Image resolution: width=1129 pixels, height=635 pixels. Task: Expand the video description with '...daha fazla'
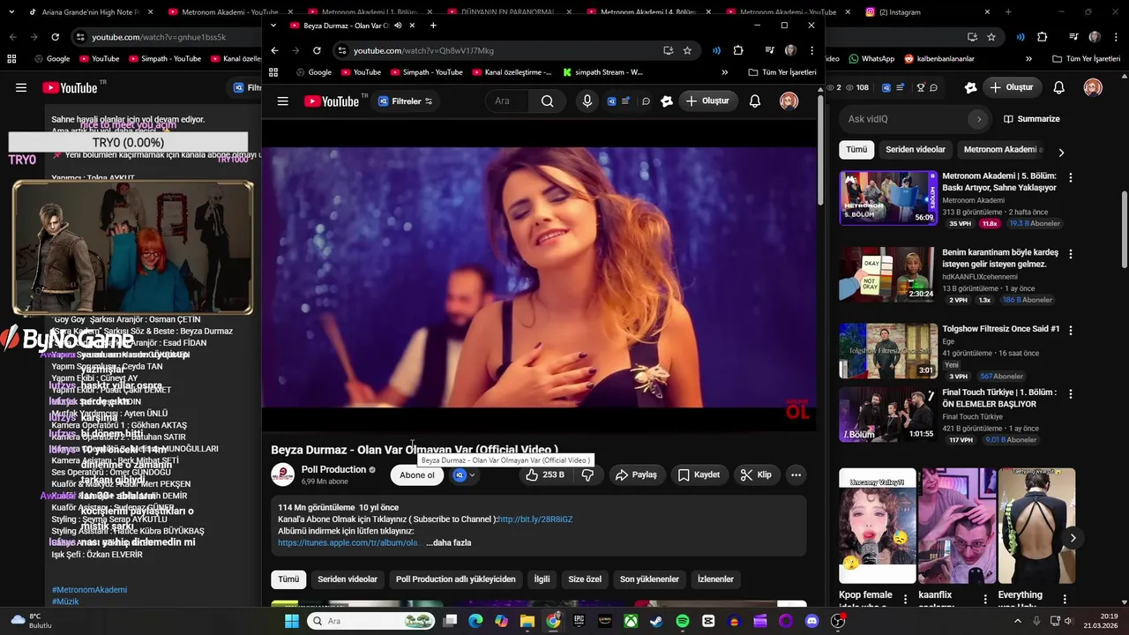coord(449,542)
